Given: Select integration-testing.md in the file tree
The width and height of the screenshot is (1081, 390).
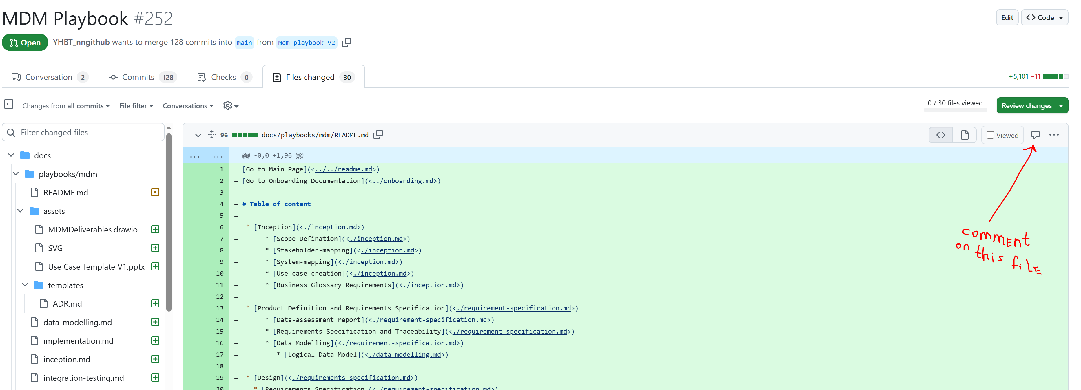Looking at the screenshot, I should pyautogui.click(x=83, y=378).
